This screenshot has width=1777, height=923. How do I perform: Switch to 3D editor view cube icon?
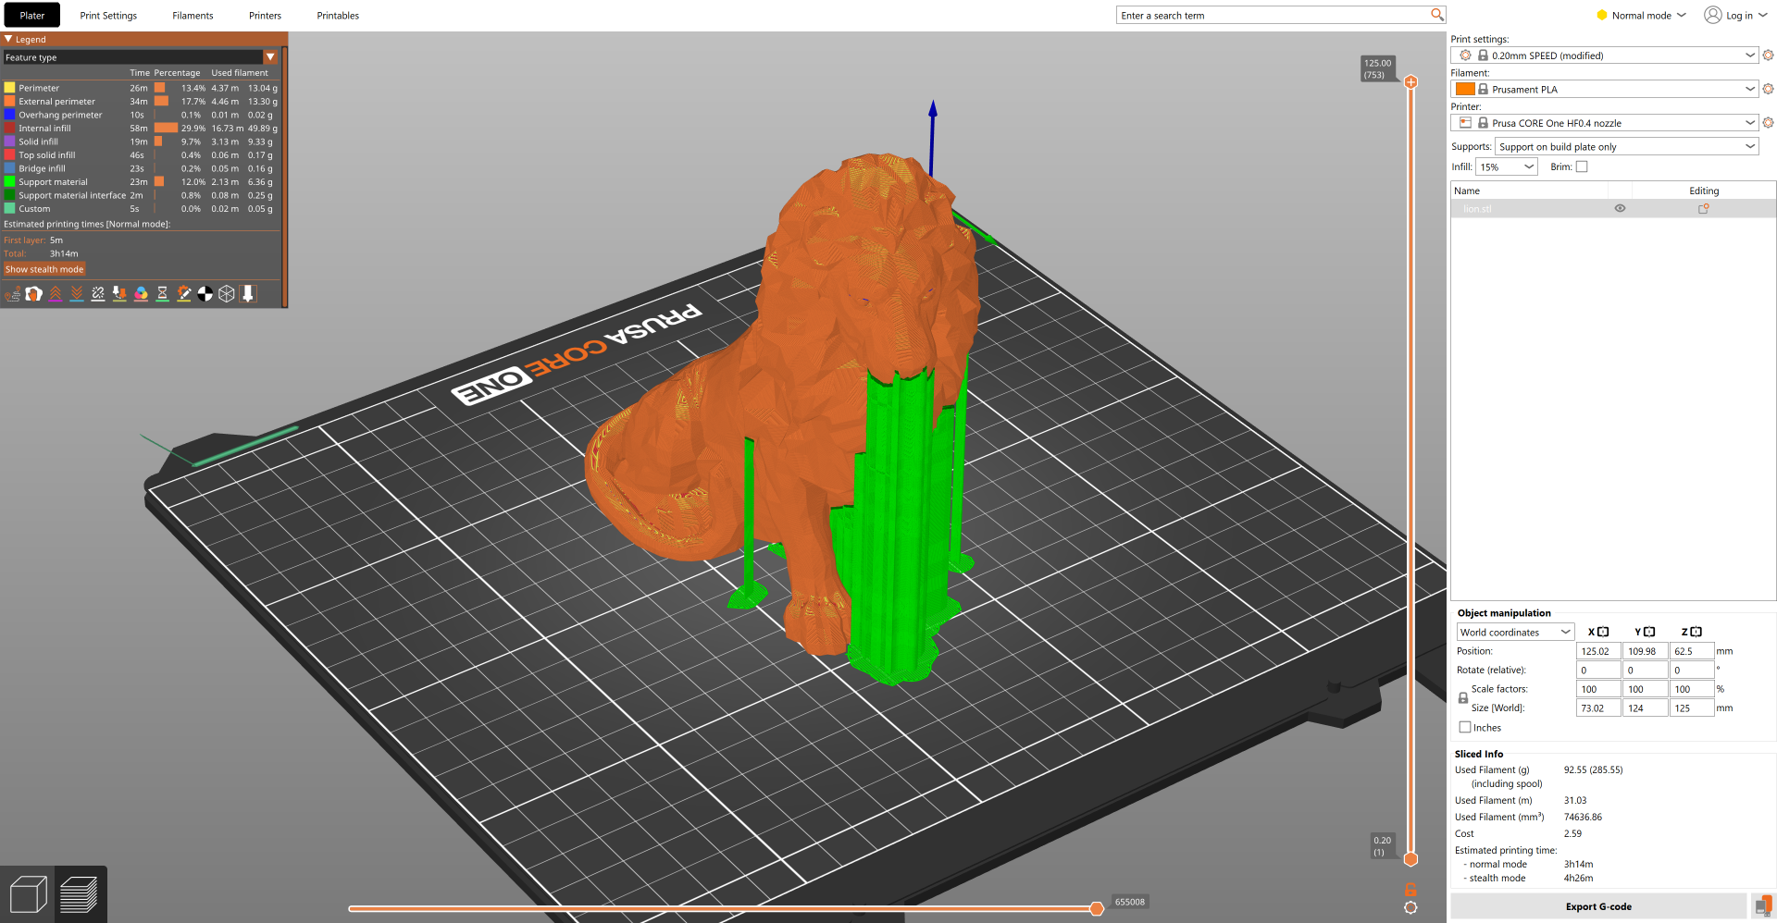[28, 894]
